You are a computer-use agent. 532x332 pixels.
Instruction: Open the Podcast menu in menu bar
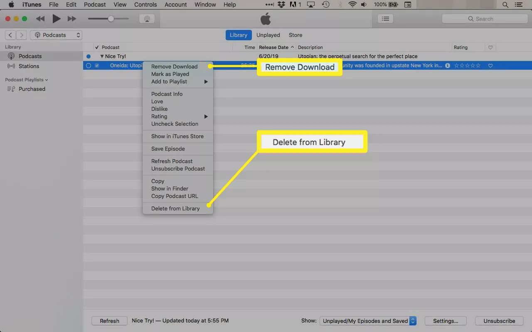[95, 5]
